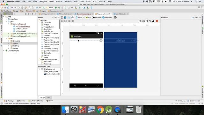
Task: Open the orientation dropdown in editor
Action: (x=72, y=18)
